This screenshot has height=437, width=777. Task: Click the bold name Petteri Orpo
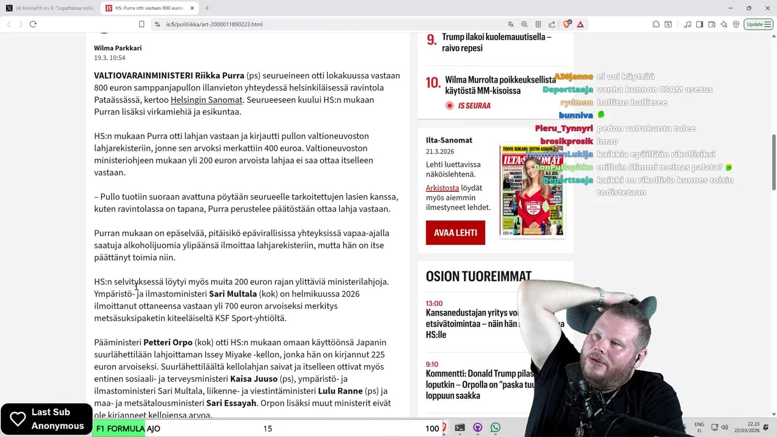[x=168, y=342]
